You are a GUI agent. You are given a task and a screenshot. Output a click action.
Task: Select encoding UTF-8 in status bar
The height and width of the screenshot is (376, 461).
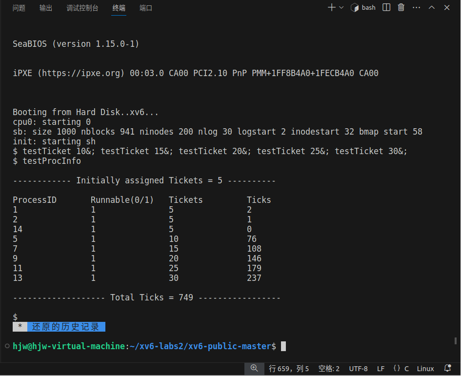click(358, 369)
